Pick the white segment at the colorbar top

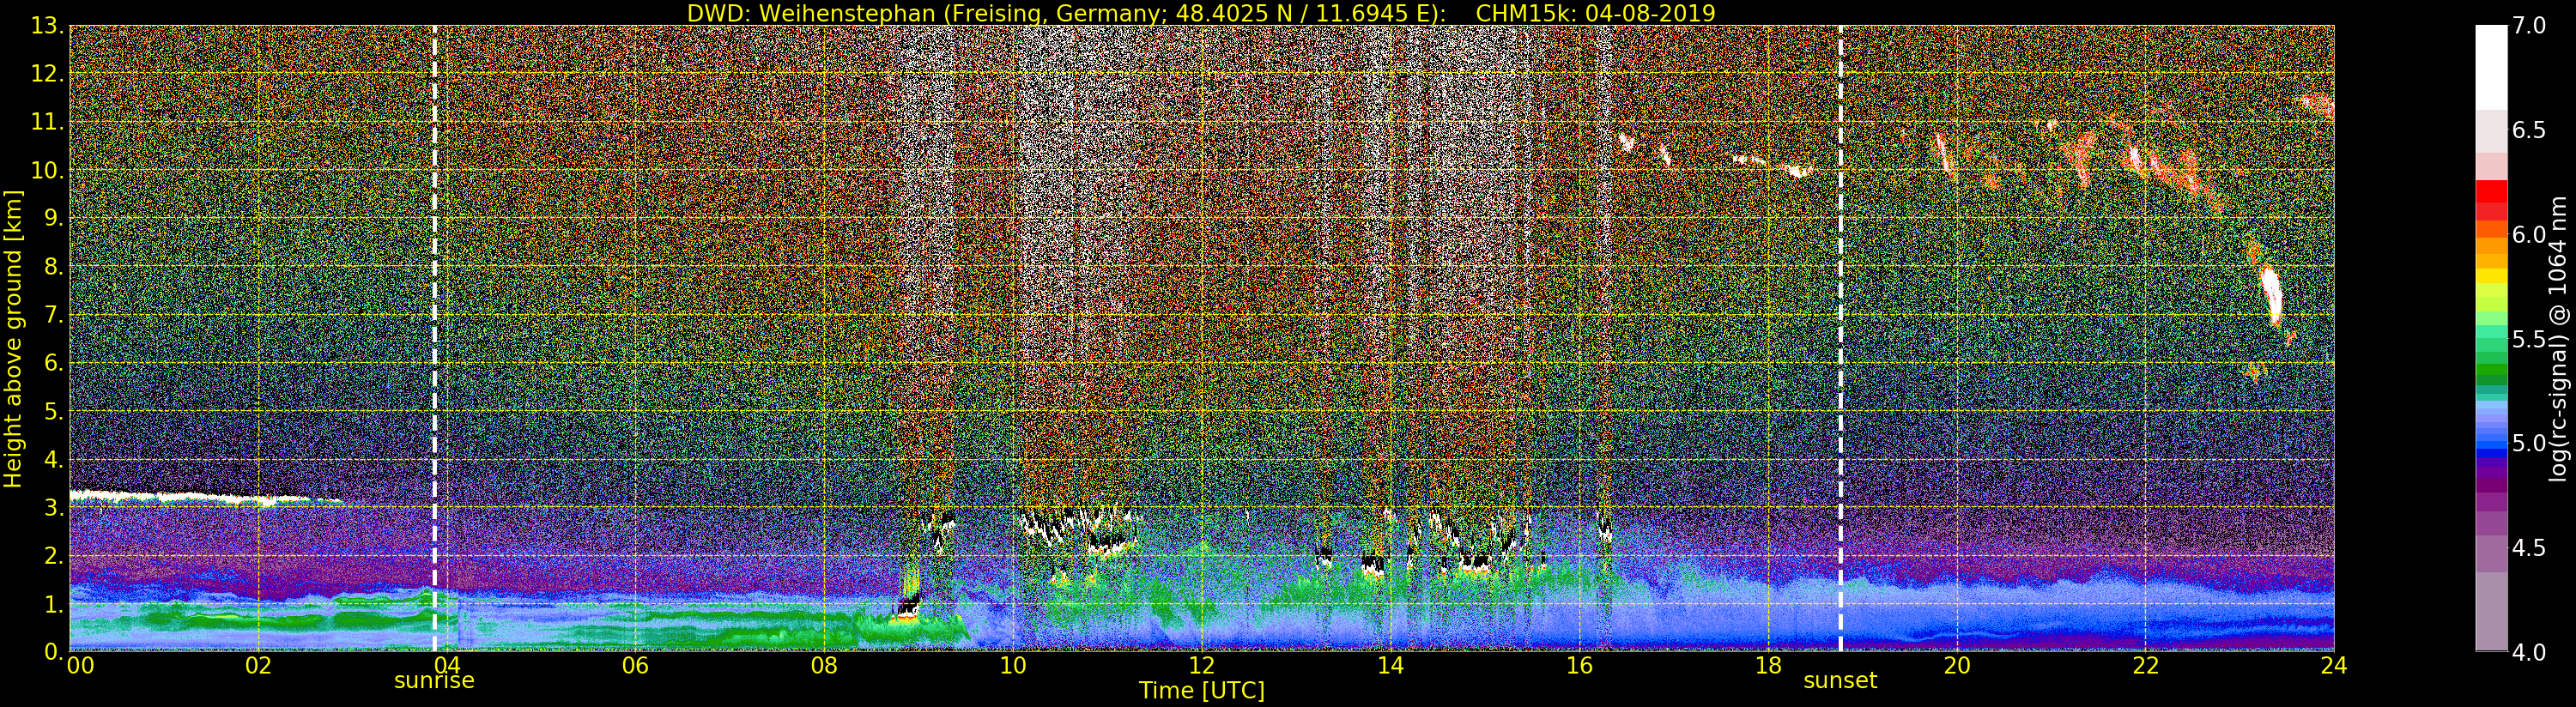(x=2491, y=66)
